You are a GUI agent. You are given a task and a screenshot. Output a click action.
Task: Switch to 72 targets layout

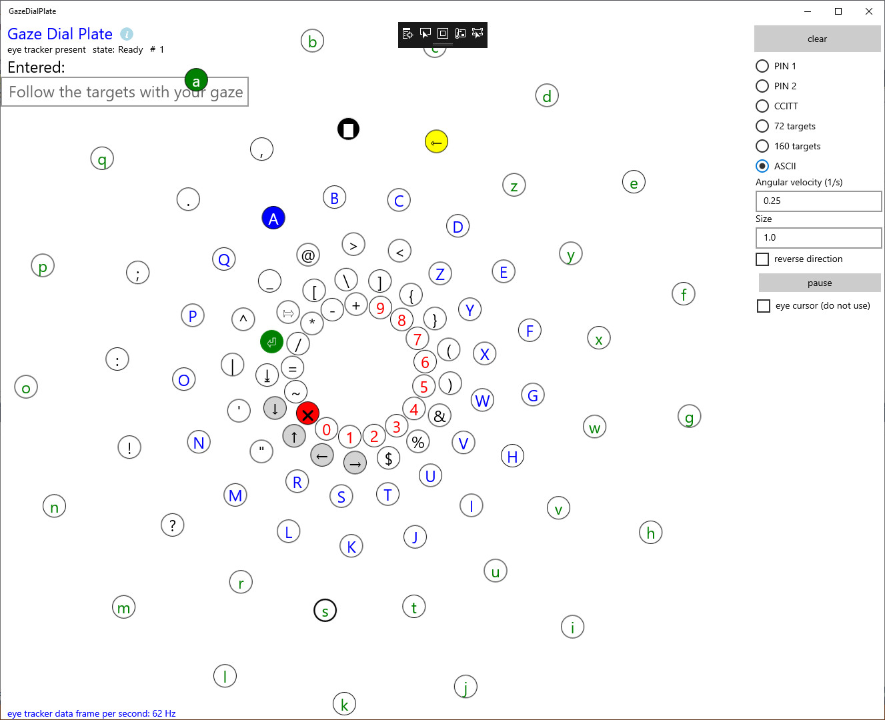pos(786,126)
